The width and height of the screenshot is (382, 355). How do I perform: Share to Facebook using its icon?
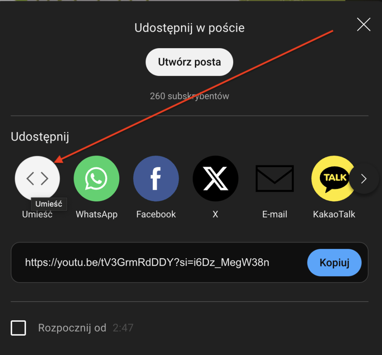tap(156, 178)
